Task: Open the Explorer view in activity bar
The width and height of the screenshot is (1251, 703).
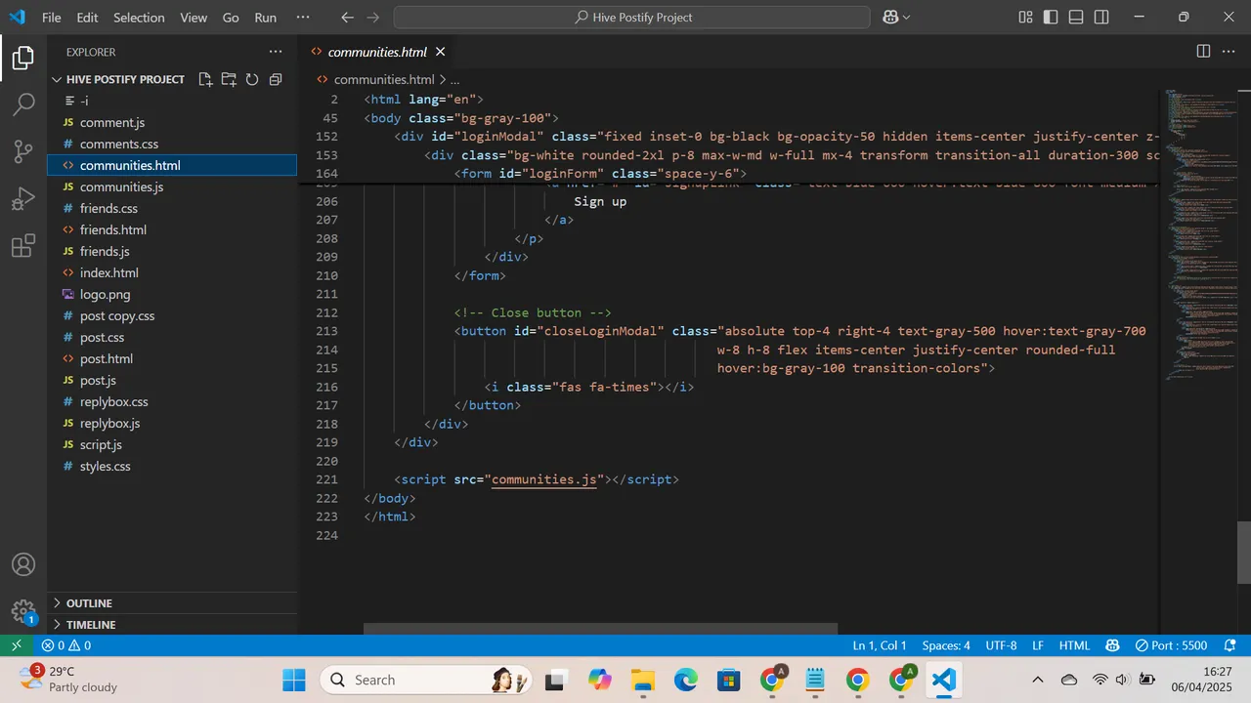Action: pos(23,59)
